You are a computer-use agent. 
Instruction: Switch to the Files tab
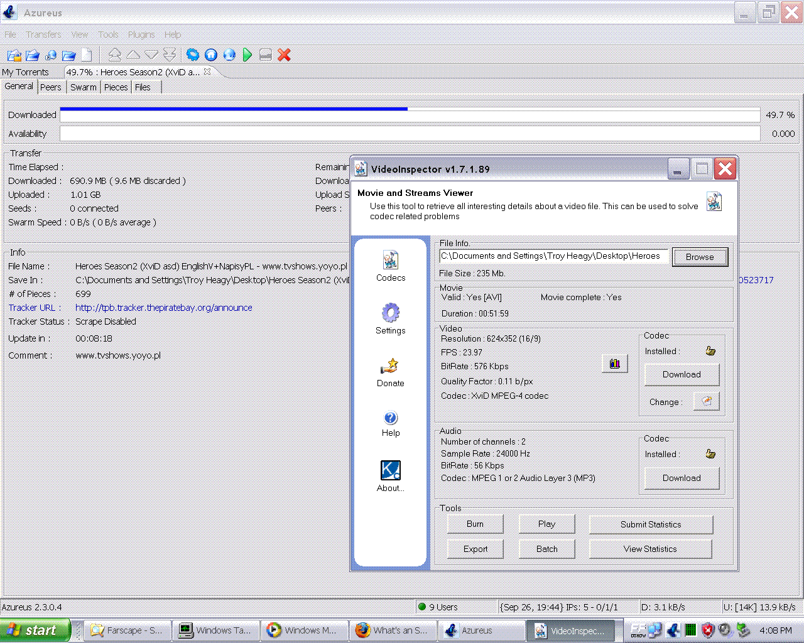(x=143, y=87)
